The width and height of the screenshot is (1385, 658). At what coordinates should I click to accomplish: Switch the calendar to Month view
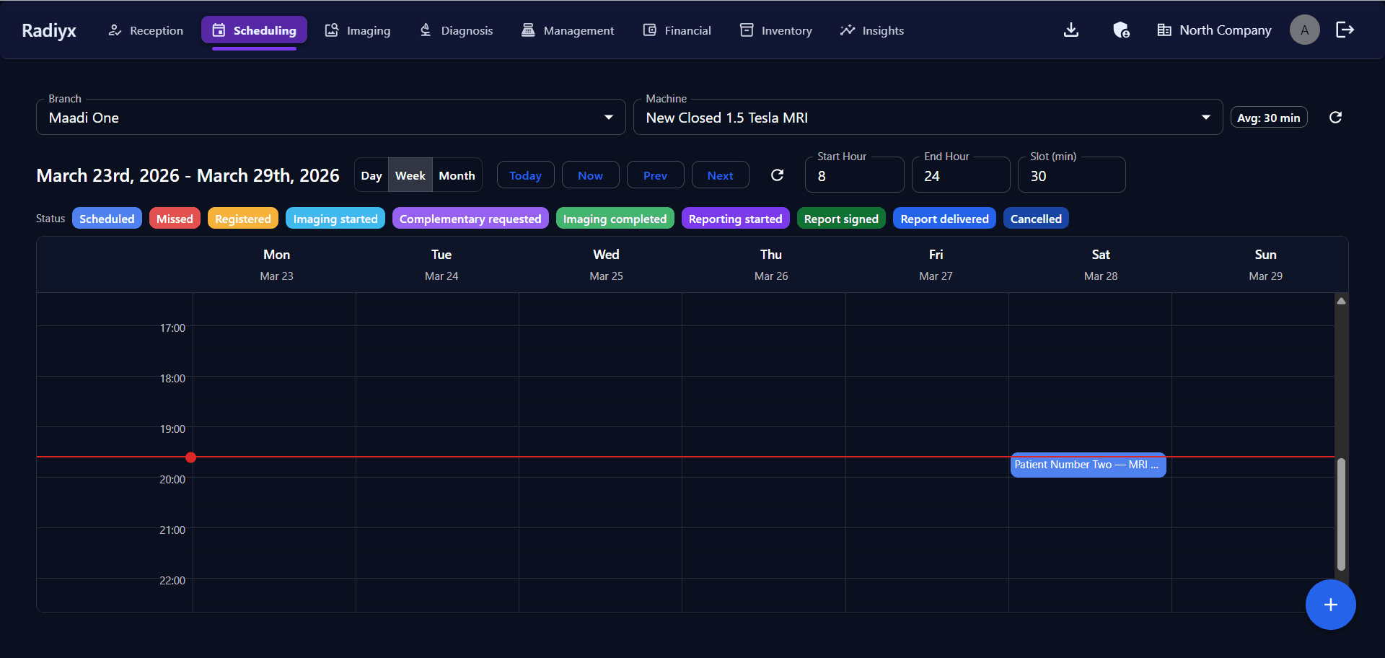(x=457, y=175)
